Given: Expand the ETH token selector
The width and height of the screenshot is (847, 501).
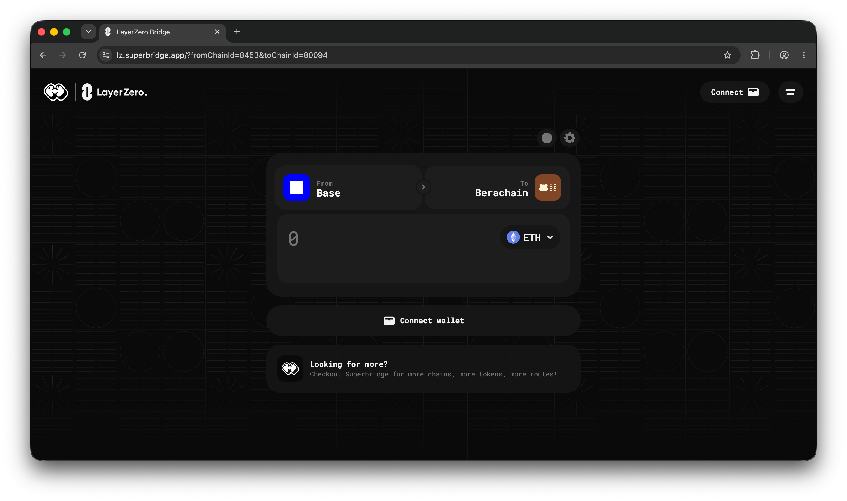Looking at the screenshot, I should click(x=530, y=237).
